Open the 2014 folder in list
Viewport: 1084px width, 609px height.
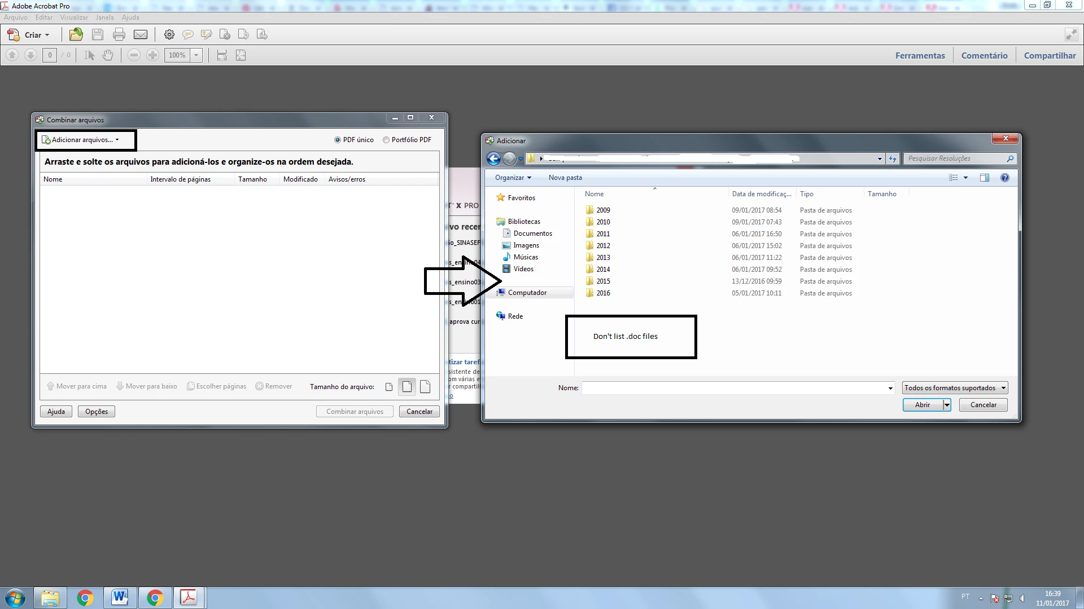click(603, 270)
